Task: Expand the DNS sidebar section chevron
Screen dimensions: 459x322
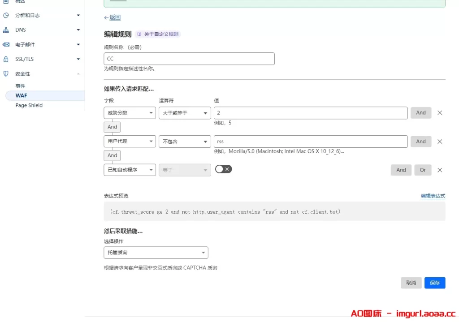Action: [x=78, y=30]
